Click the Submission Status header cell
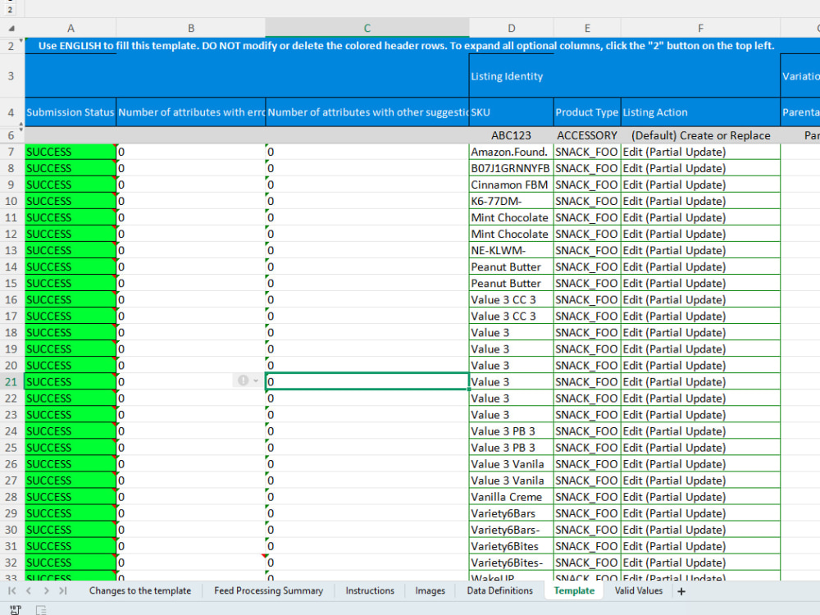The image size is (820, 615). tap(71, 112)
